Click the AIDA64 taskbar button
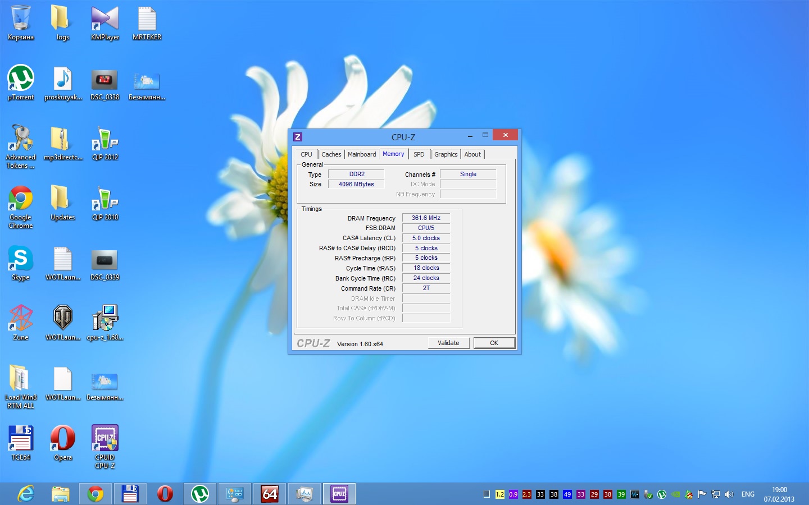Screen dimensions: 809x505 pyautogui.click(x=270, y=494)
